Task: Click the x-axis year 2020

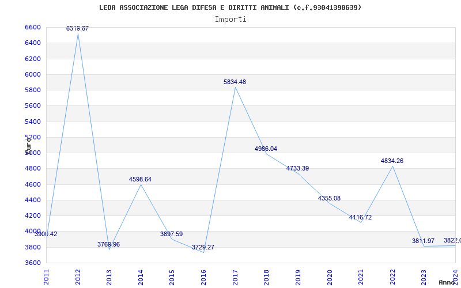Action: [x=329, y=277]
